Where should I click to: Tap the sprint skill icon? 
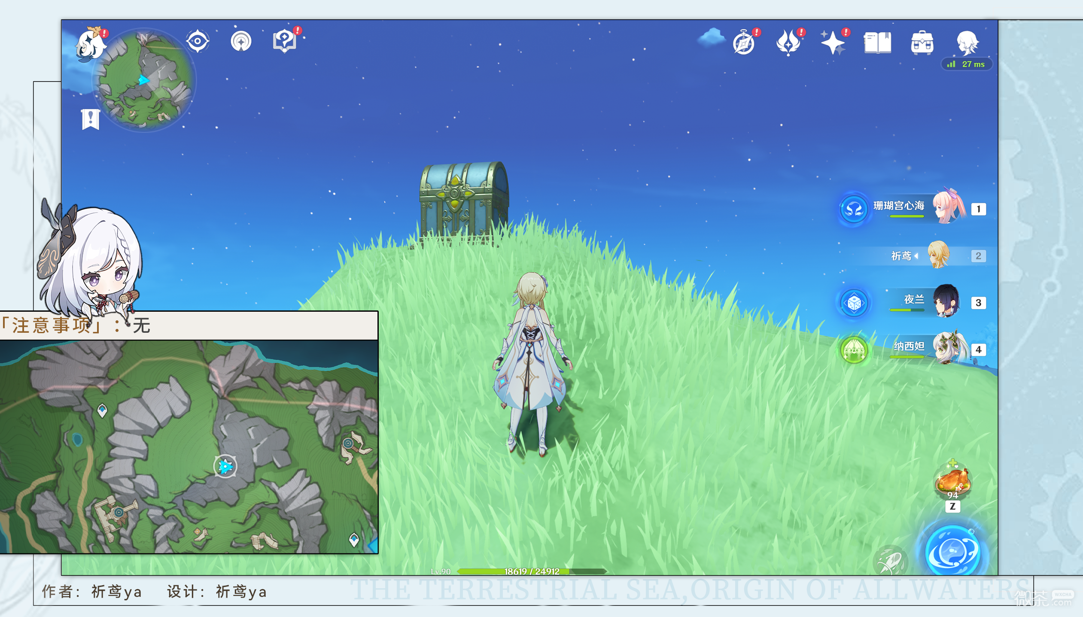[x=890, y=561]
